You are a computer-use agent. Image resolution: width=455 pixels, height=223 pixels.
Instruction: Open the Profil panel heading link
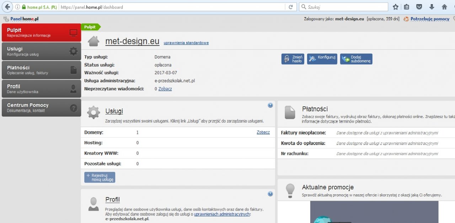112,200
